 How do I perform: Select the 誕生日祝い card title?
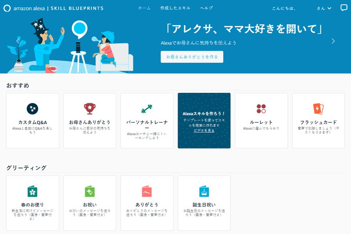[x=204, y=205]
